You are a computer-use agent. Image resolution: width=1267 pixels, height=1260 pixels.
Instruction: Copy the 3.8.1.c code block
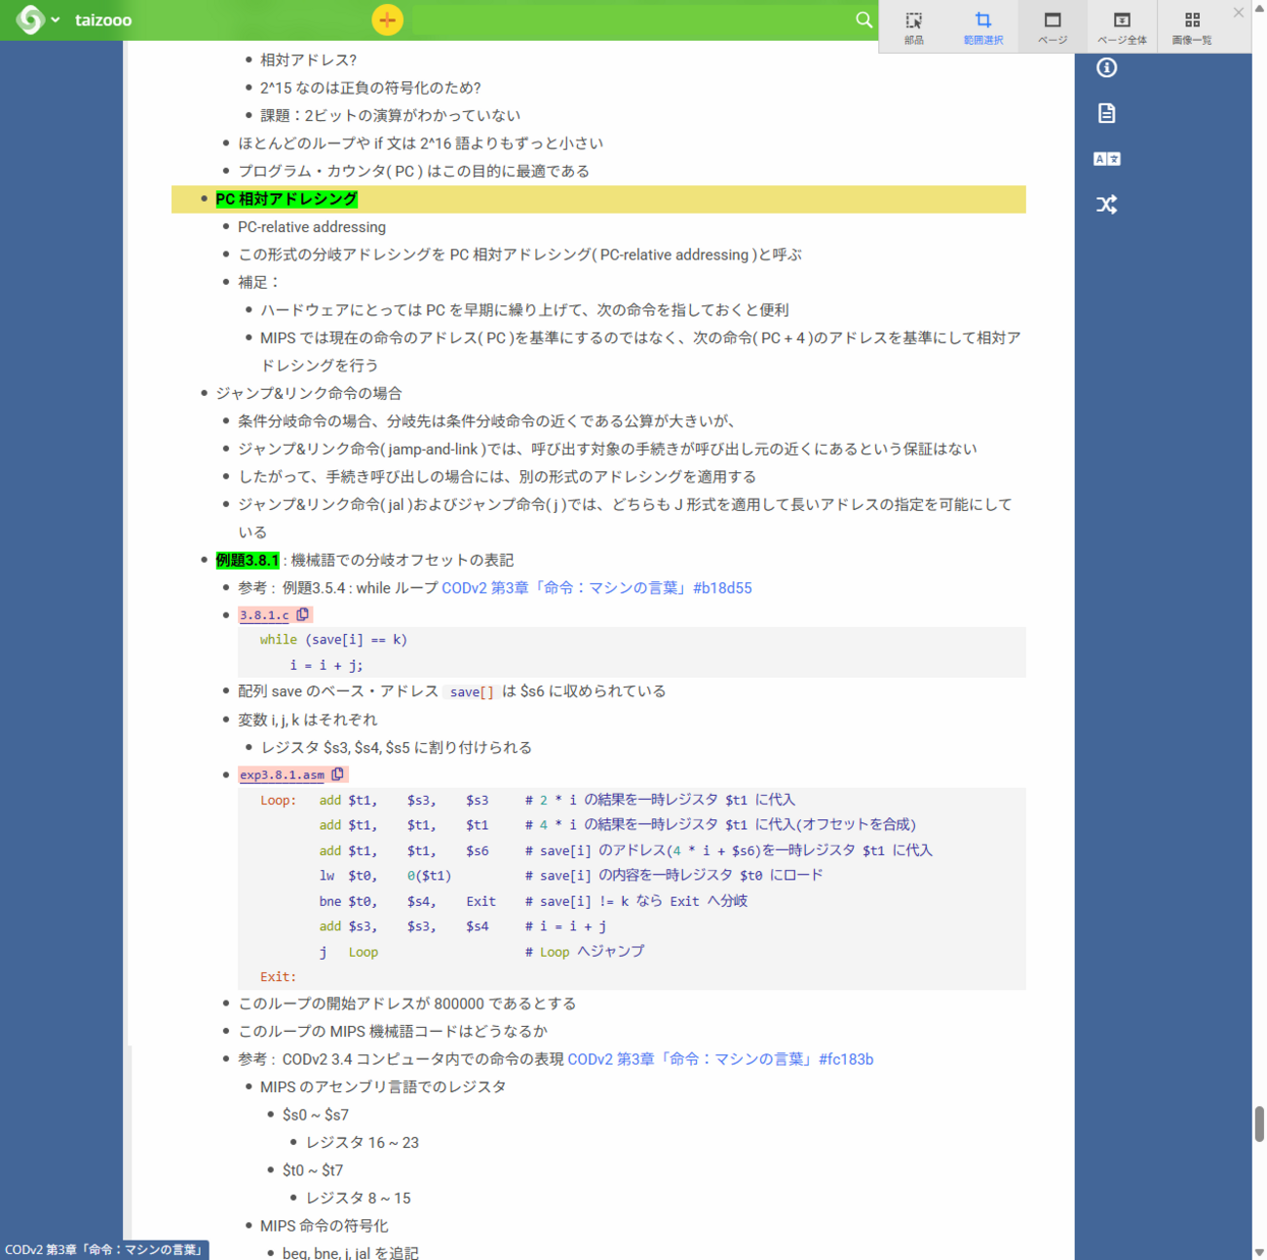click(303, 614)
